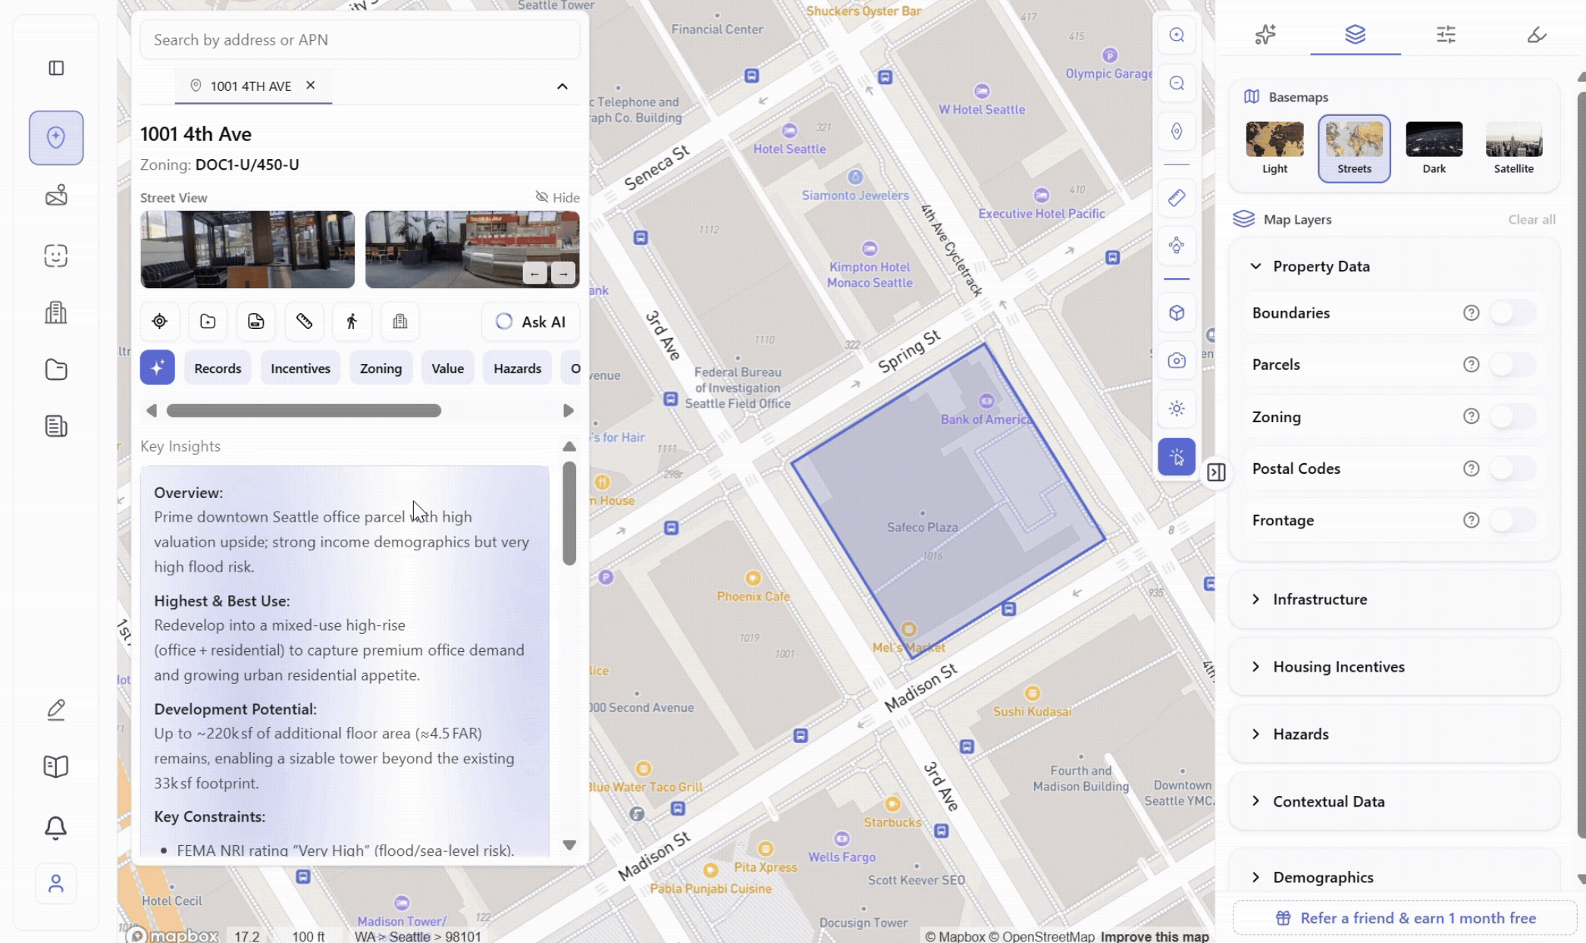Collapse the property panel chevron up
The width and height of the screenshot is (1586, 943).
562,86
